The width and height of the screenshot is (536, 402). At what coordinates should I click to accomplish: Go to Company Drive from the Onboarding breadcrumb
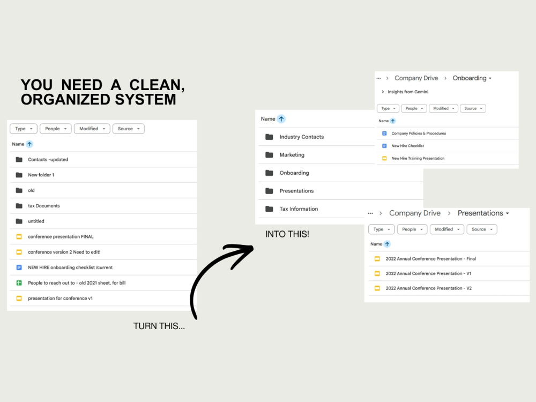pyautogui.click(x=416, y=78)
